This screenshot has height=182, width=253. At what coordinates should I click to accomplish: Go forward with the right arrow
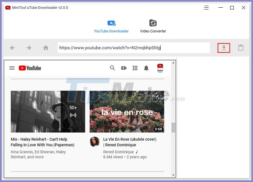pos(29,48)
